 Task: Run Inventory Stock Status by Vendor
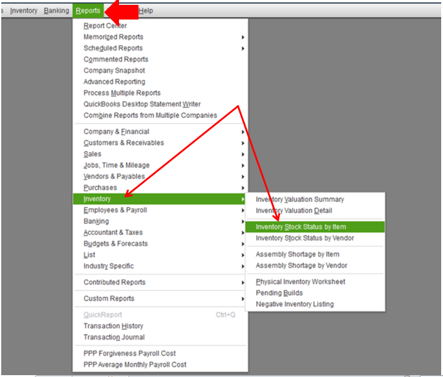[315, 238]
